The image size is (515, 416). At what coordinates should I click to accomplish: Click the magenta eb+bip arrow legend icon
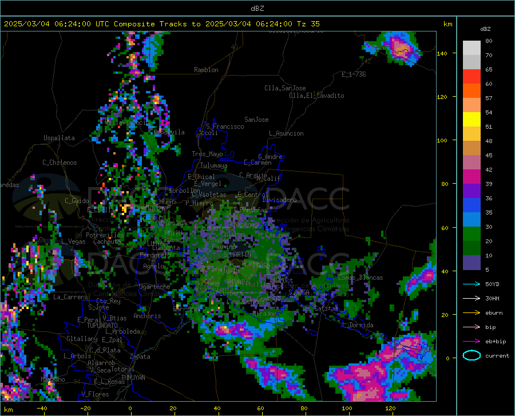472,342
